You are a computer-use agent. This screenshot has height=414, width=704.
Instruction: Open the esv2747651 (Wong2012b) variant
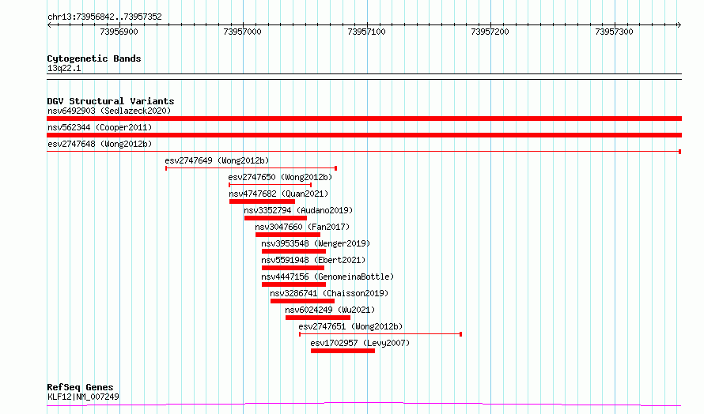coord(350,326)
